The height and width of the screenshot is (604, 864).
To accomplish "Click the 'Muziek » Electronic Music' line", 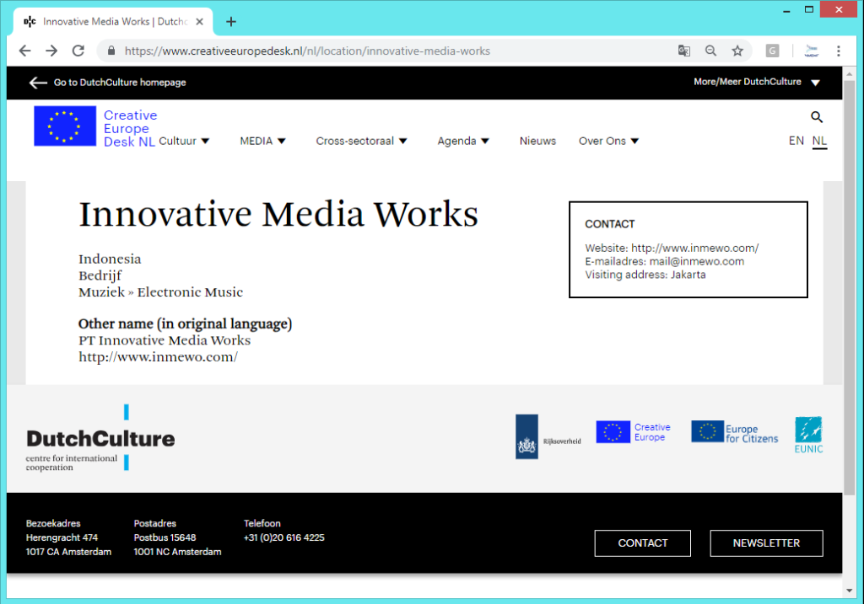I will 160,292.
